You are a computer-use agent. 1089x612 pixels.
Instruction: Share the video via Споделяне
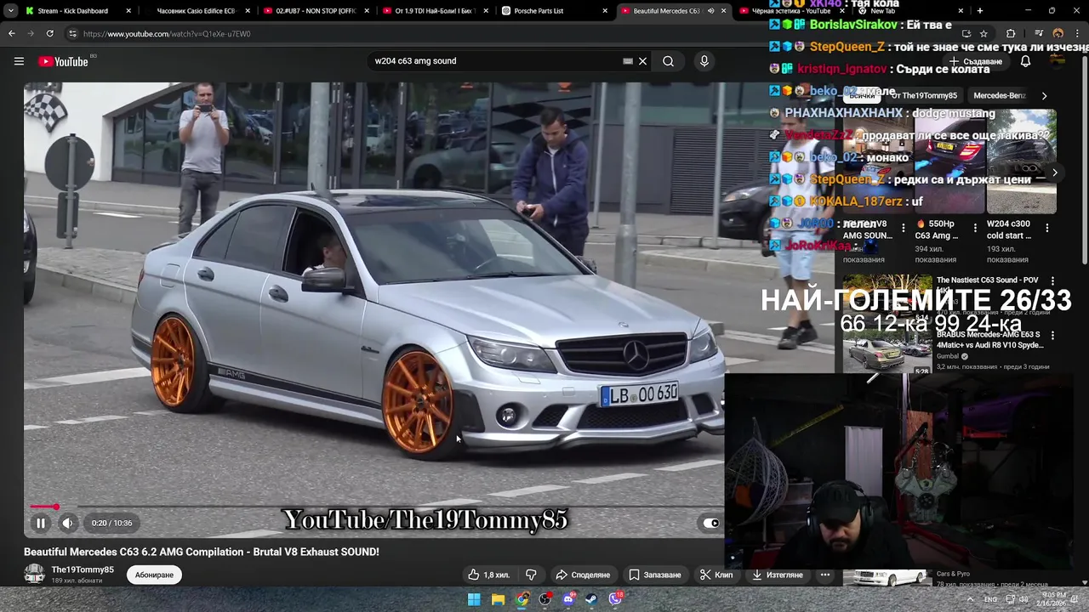(x=583, y=575)
